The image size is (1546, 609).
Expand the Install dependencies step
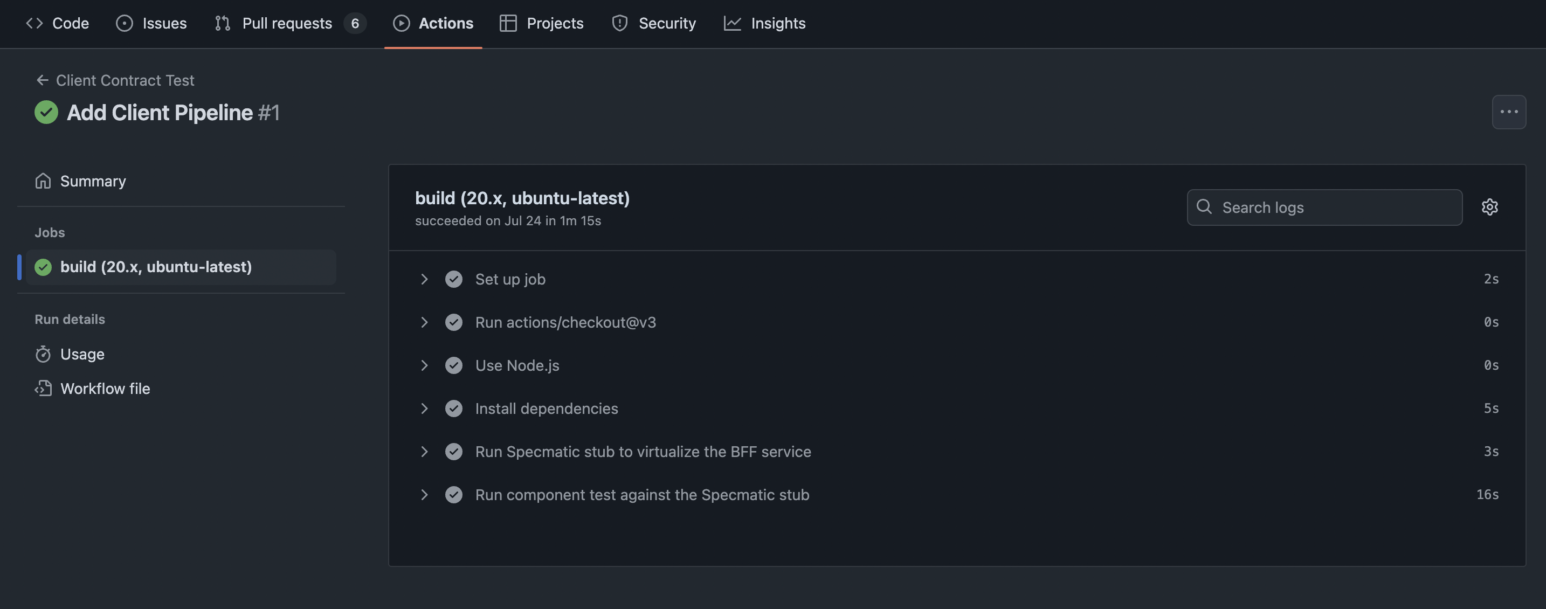coord(425,409)
